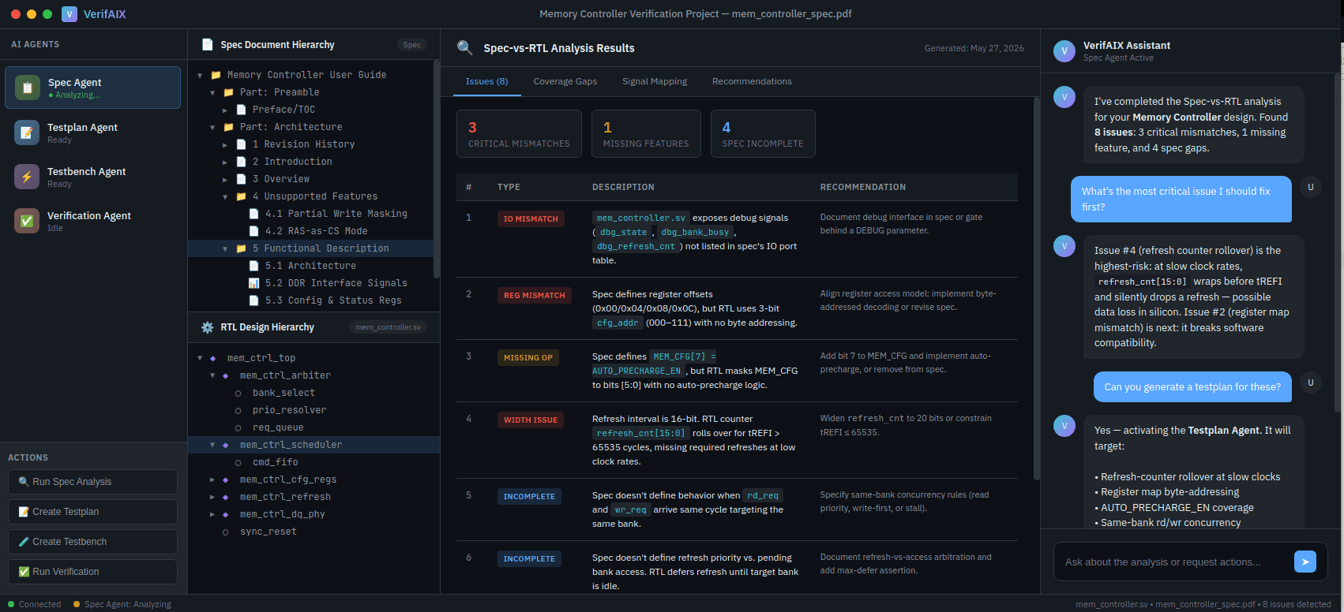Click the Testbench Agent lightning icon
This screenshot has width=1344, height=612.
coord(27,177)
